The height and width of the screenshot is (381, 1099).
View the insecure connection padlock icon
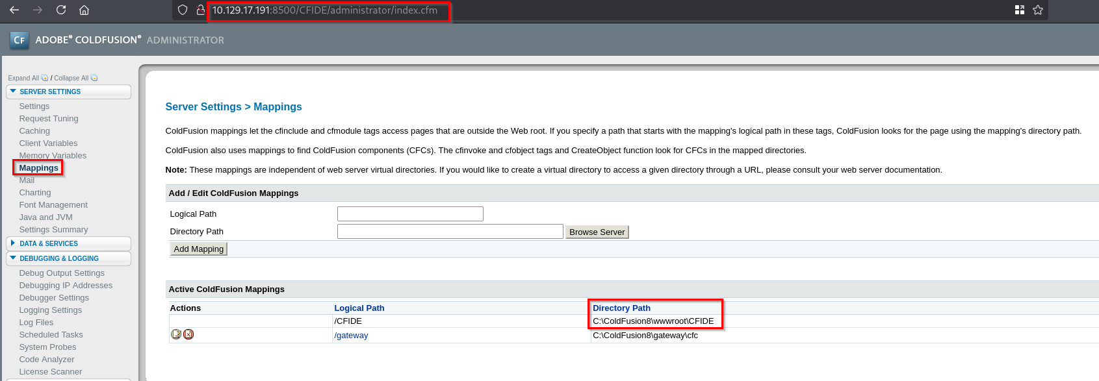(x=201, y=10)
